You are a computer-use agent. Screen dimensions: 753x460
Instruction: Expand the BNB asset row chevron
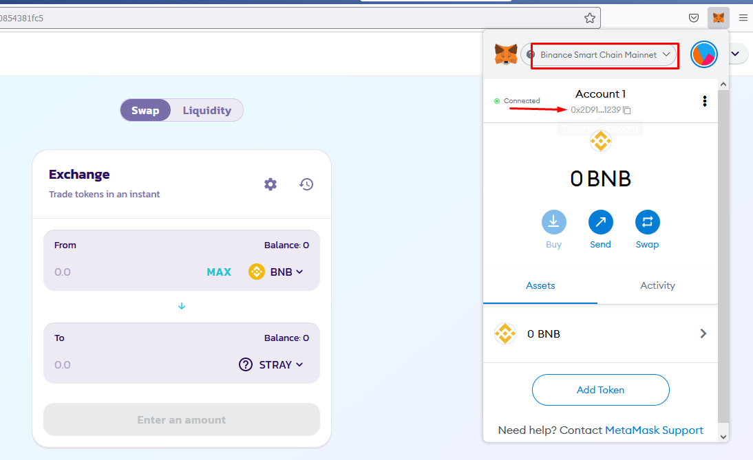[703, 333]
